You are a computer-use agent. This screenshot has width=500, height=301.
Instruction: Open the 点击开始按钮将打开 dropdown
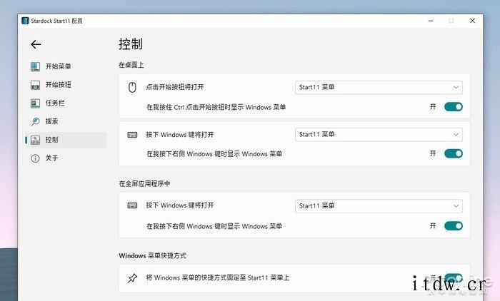pyautogui.click(x=379, y=88)
